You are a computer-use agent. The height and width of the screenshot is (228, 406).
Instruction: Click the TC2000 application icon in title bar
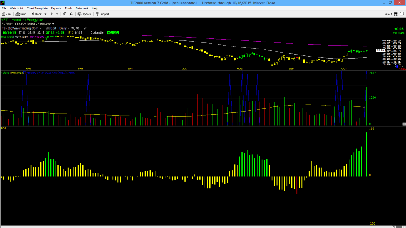click(3, 3)
